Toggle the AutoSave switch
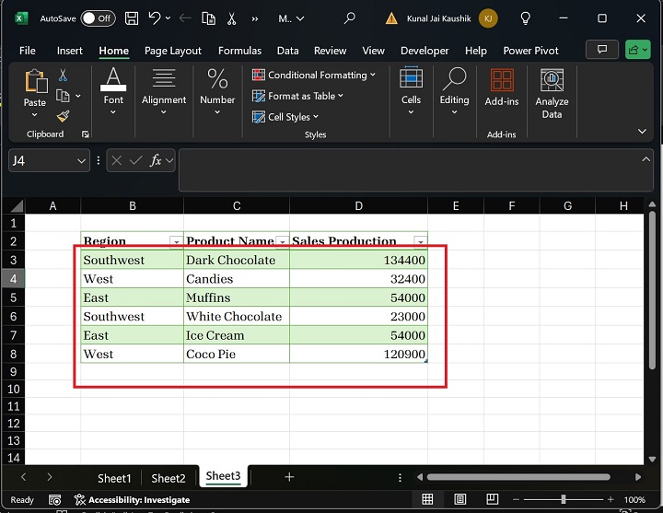This screenshot has width=663, height=513. tap(97, 17)
